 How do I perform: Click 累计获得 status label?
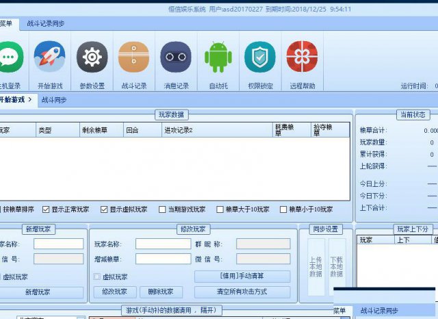click(x=373, y=154)
